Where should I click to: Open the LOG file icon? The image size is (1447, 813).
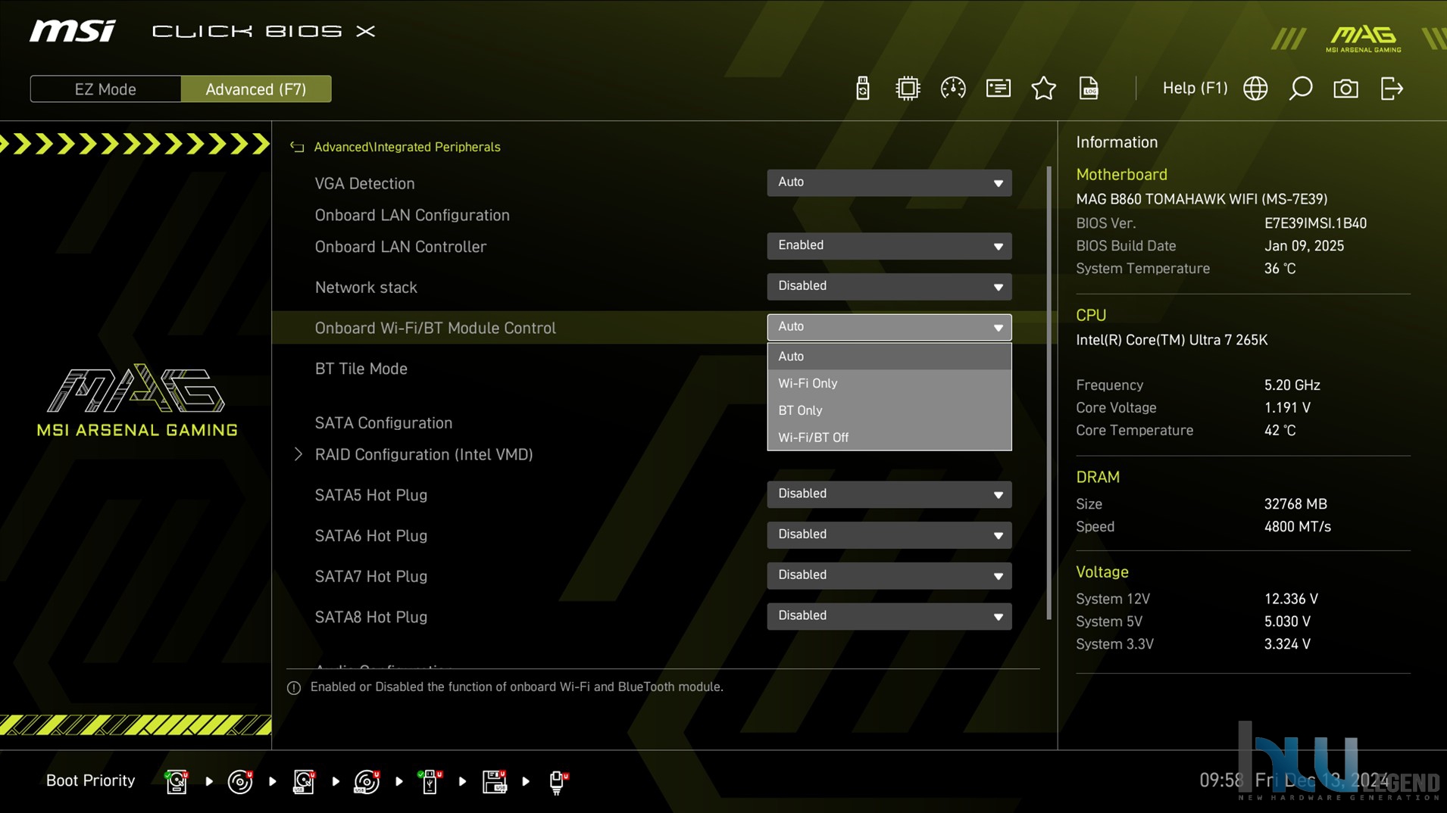coord(1089,89)
